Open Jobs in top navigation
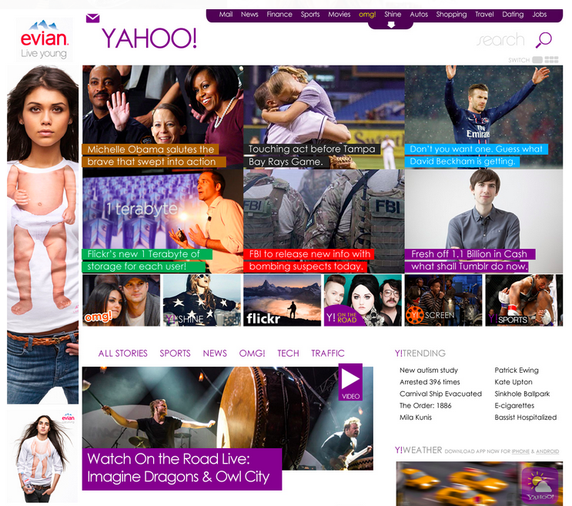 coord(539,15)
